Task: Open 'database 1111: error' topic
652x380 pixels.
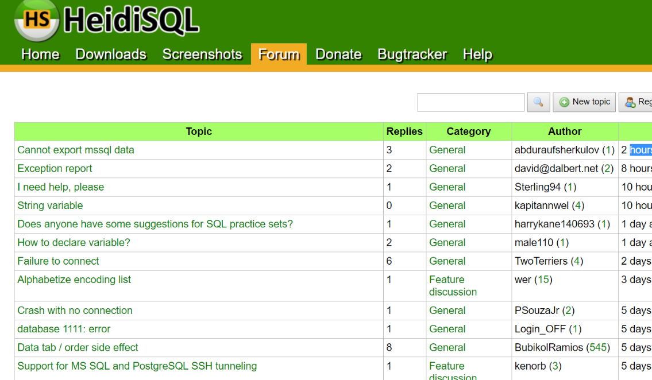Action: (64, 329)
